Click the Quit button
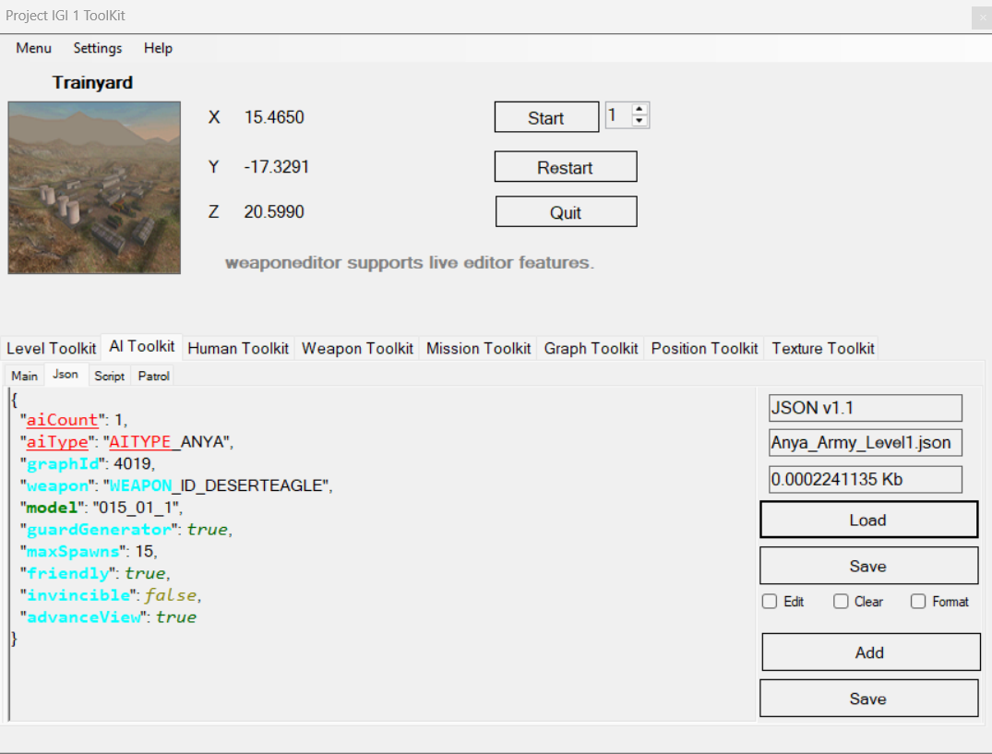The image size is (992, 754). pyautogui.click(x=567, y=212)
